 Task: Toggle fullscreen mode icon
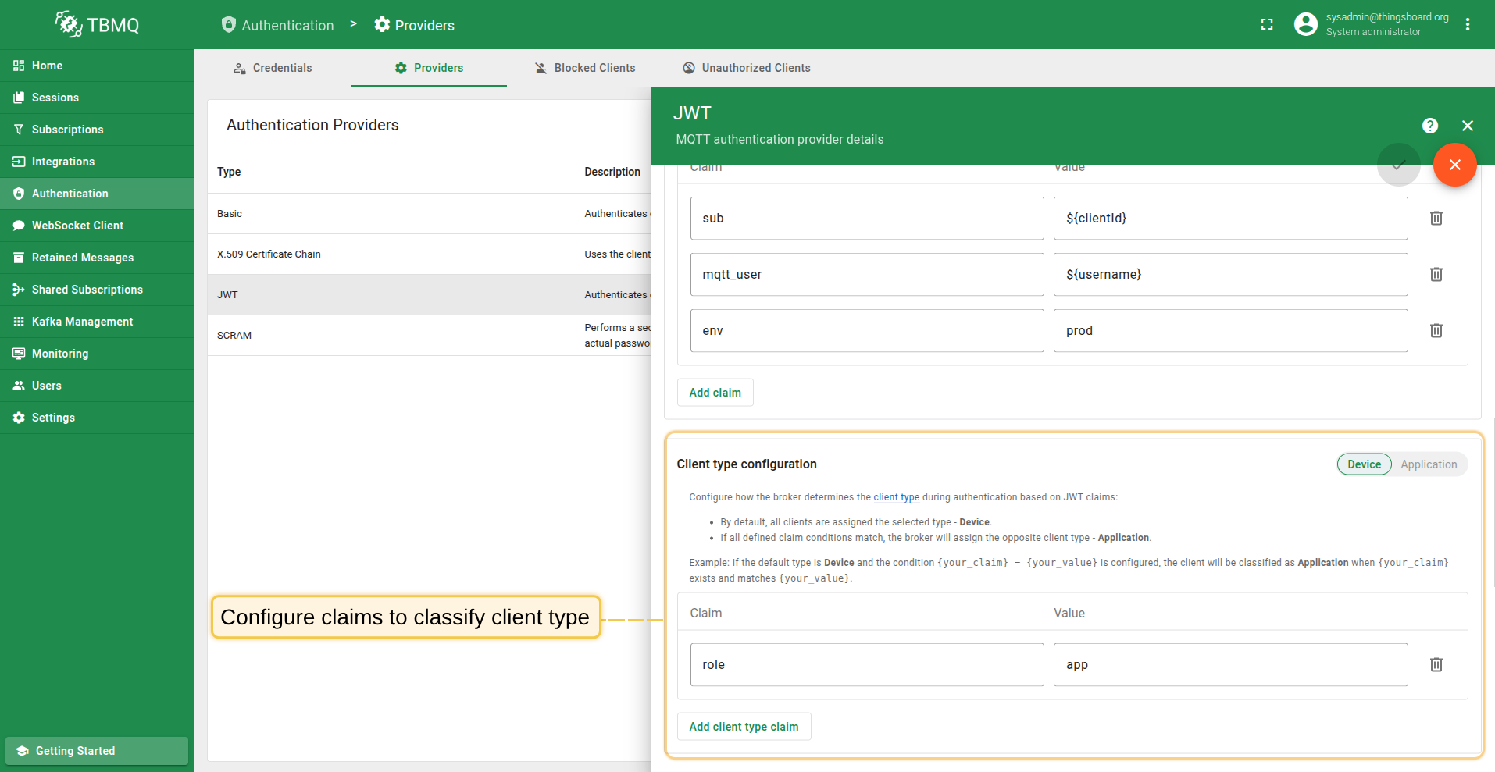(x=1266, y=25)
